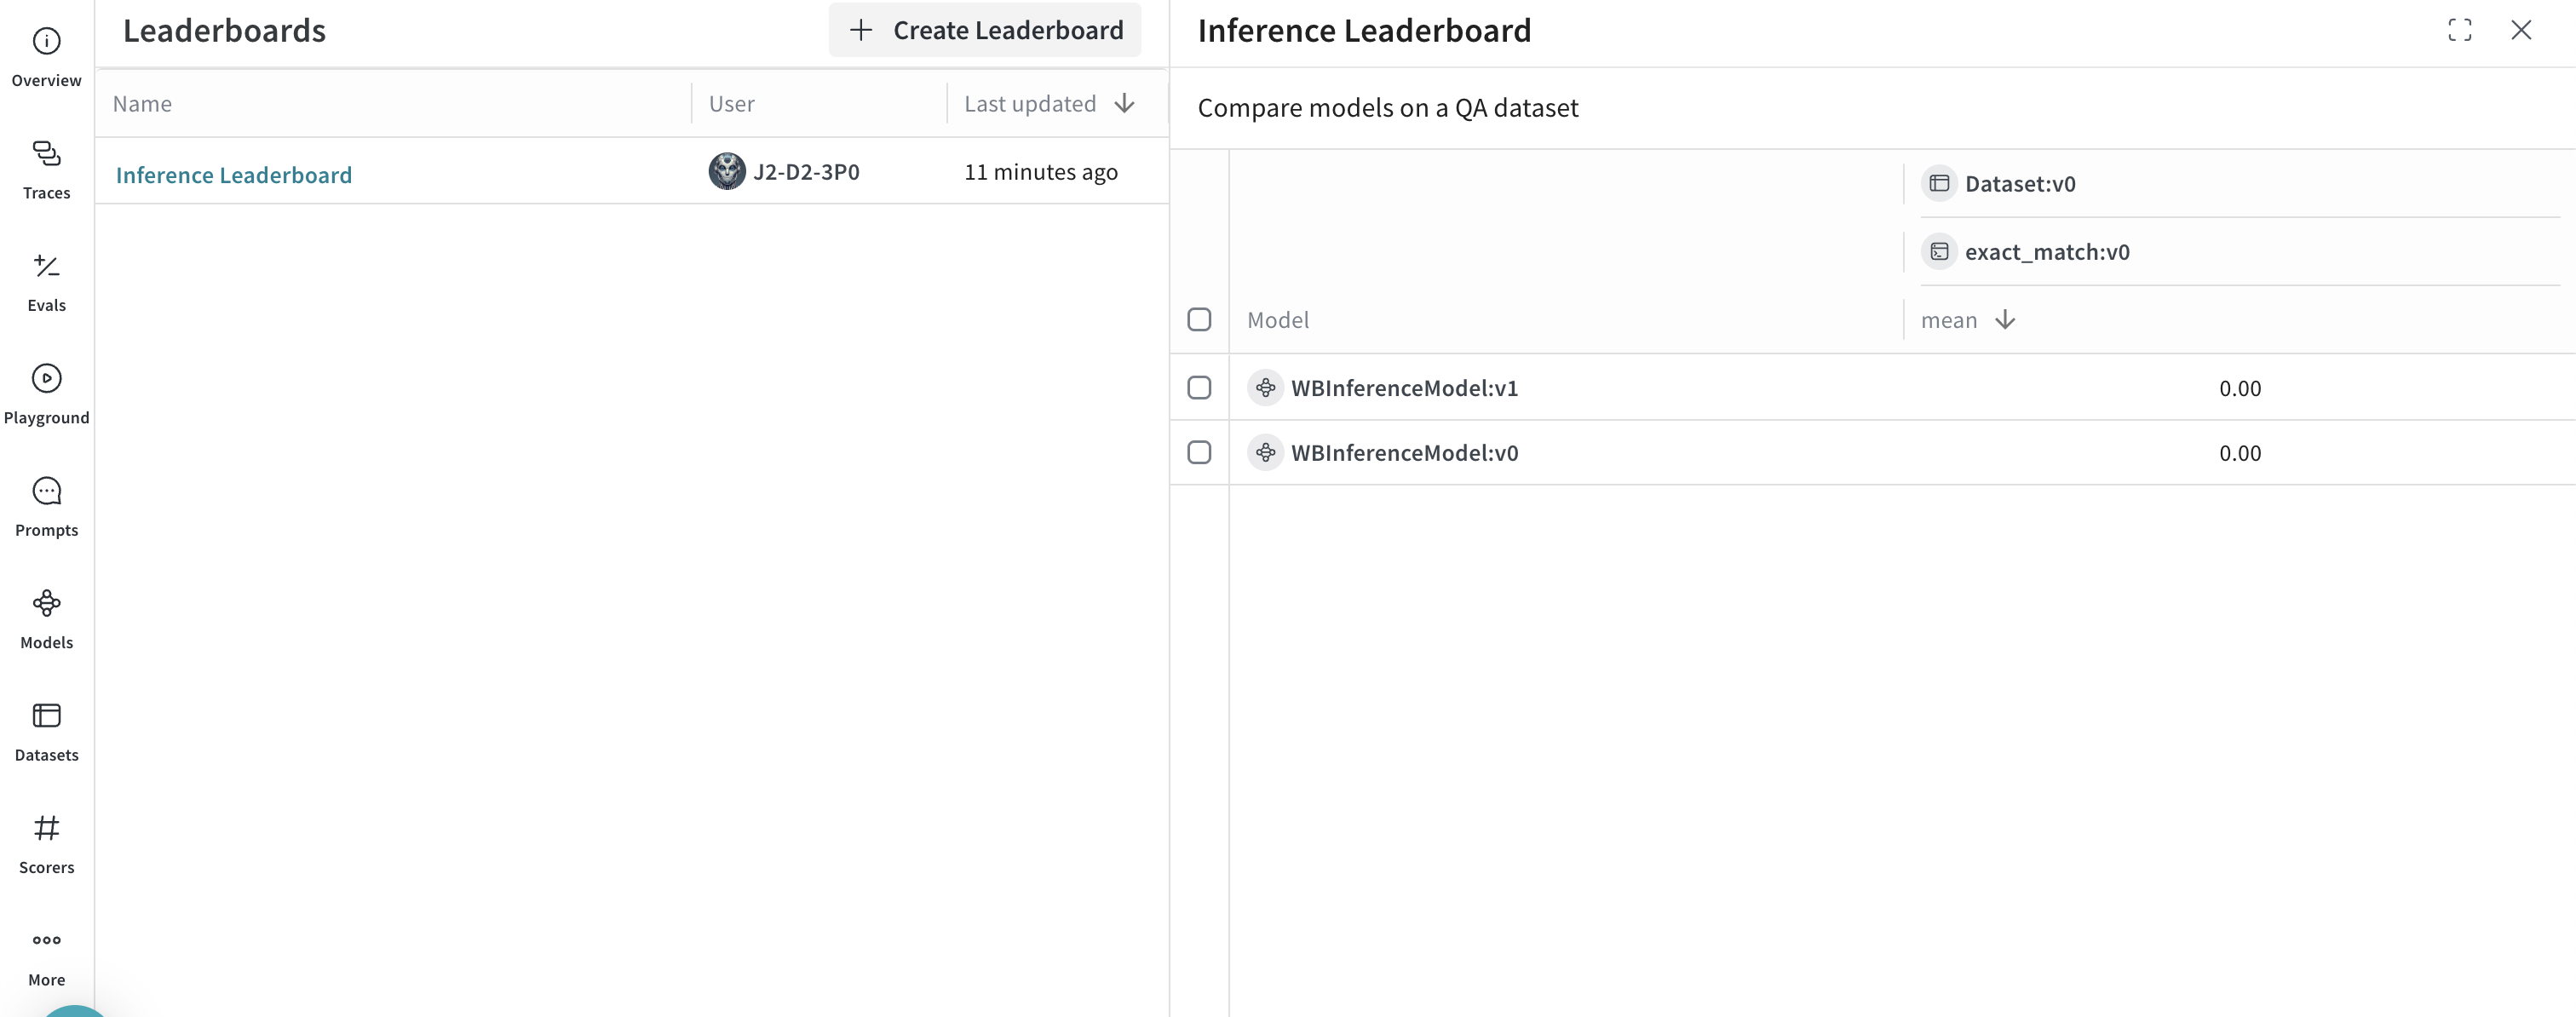Check the WBInferenceModel:v1 row checkbox
The image size is (2576, 1017).
[1199, 388]
